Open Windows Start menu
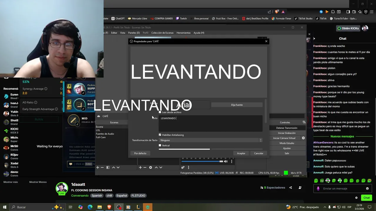Image resolution: width=376 pixels, height=211 pixels. click(x=5, y=207)
